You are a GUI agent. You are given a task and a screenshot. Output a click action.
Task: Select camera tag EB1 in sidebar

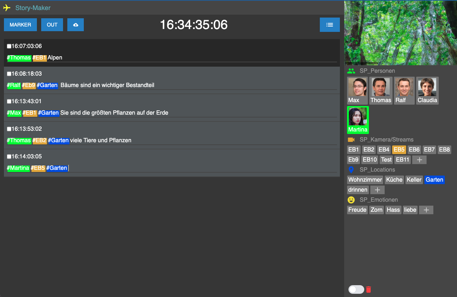[x=354, y=150]
